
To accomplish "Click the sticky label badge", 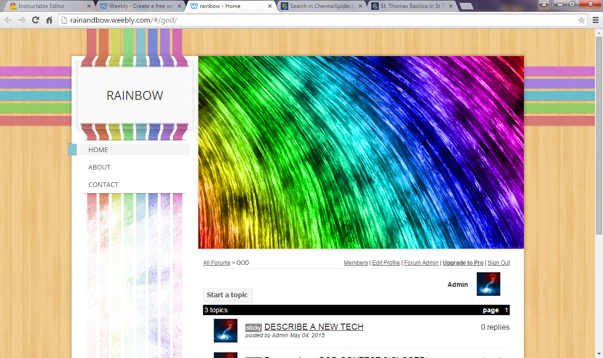I will point(253,328).
